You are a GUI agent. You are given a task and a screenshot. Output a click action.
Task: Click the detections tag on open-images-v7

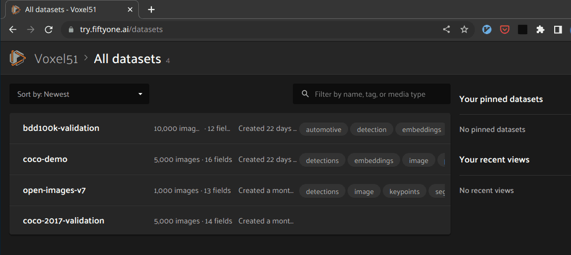coord(322,191)
